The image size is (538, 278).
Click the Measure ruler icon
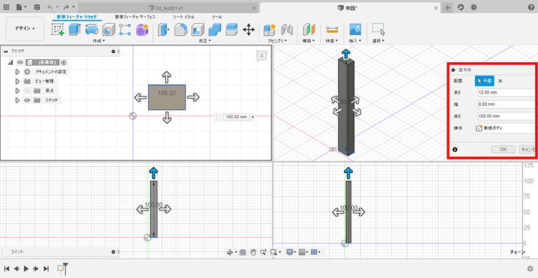coord(332,29)
